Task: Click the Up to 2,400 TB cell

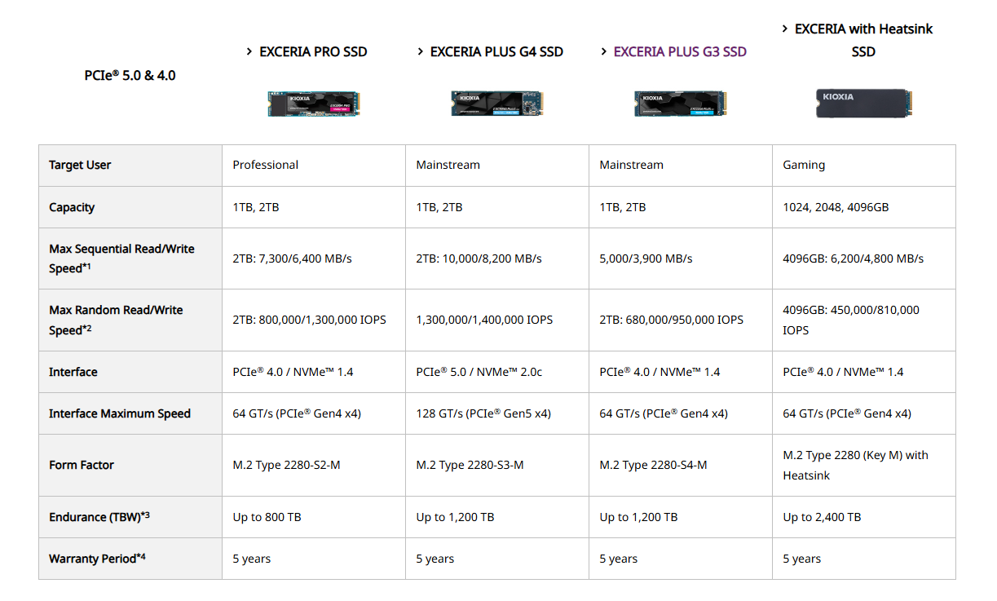Action: [822, 517]
